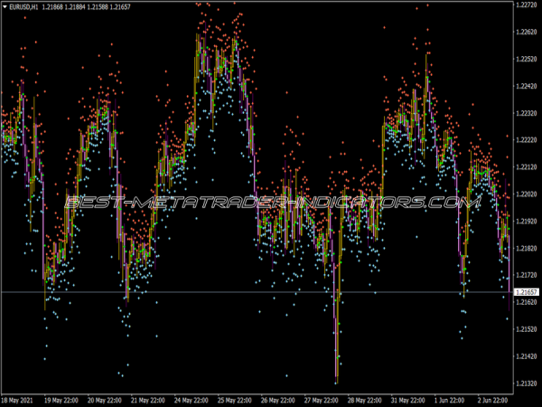Click the small arrow before EURUSD,H1
Viewport: 542px width, 407px height.
(x=5, y=8)
